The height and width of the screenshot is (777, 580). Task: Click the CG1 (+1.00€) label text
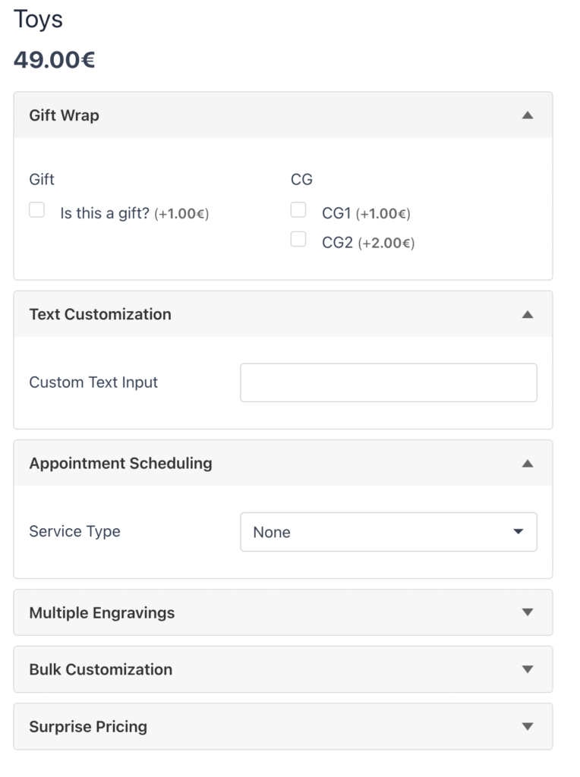[365, 214]
